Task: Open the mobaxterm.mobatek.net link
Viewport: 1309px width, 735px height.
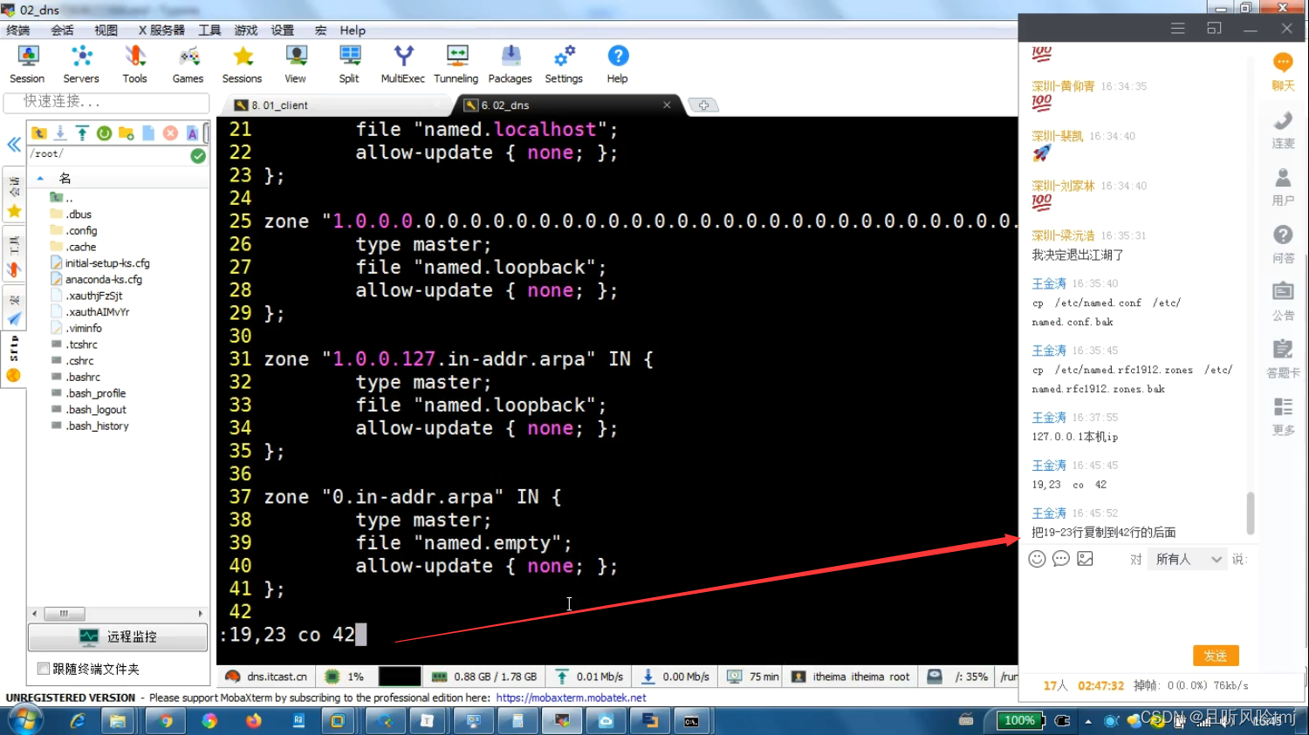Action: (x=571, y=698)
